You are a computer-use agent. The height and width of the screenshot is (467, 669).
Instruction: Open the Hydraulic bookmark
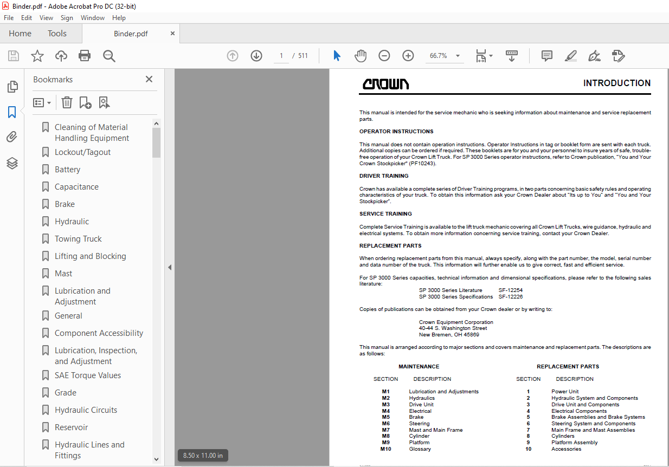pyautogui.click(x=72, y=222)
